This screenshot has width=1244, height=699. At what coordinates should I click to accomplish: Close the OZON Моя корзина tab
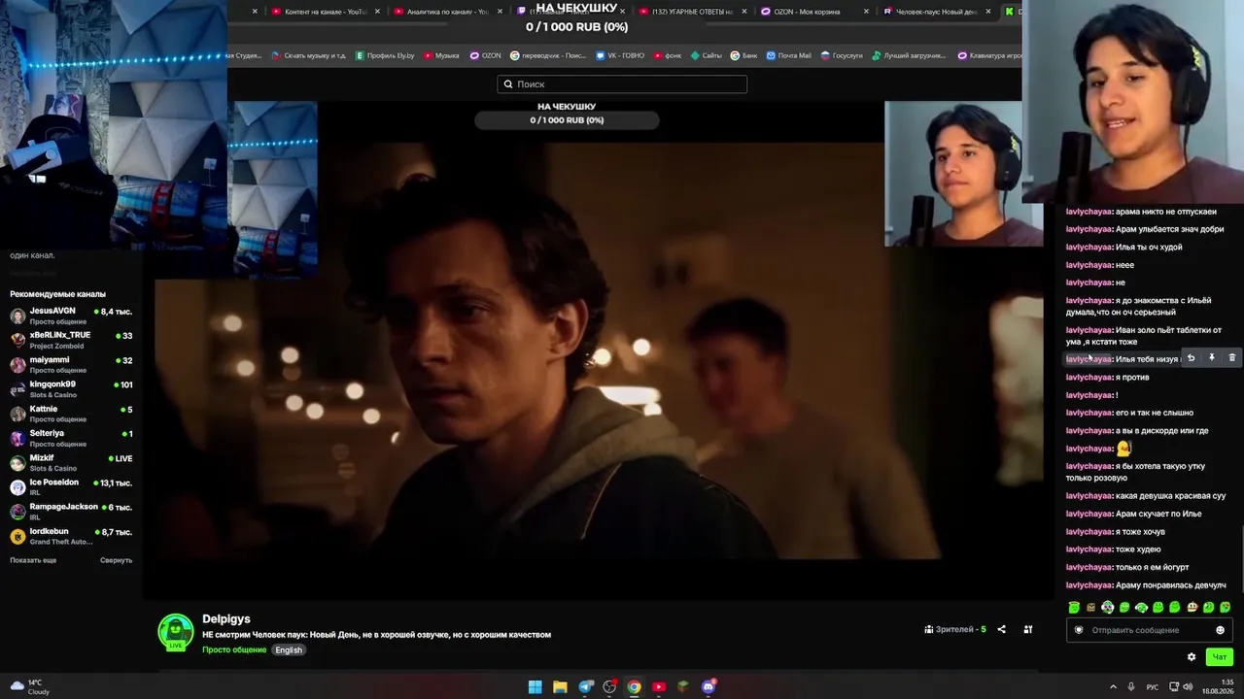point(866,12)
